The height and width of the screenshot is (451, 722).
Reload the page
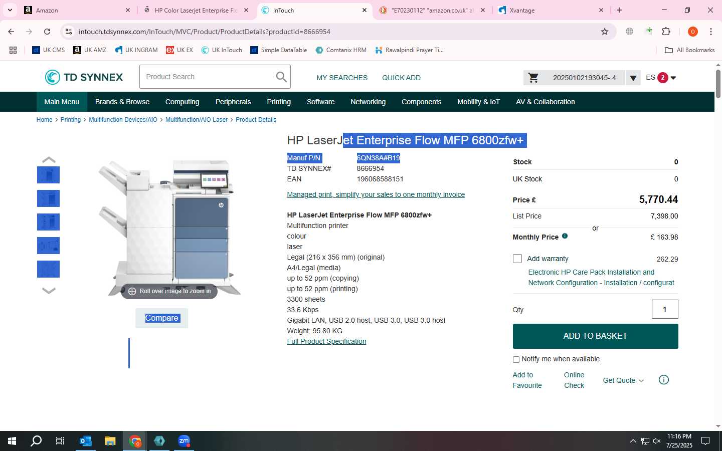pyautogui.click(x=47, y=32)
